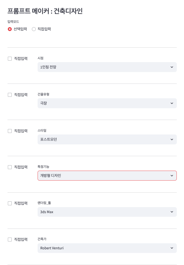Open 특징기능 dropdown showing 개방형 디자인
Image resolution: width=184 pixels, height=265 pixels.
(x=102, y=175)
